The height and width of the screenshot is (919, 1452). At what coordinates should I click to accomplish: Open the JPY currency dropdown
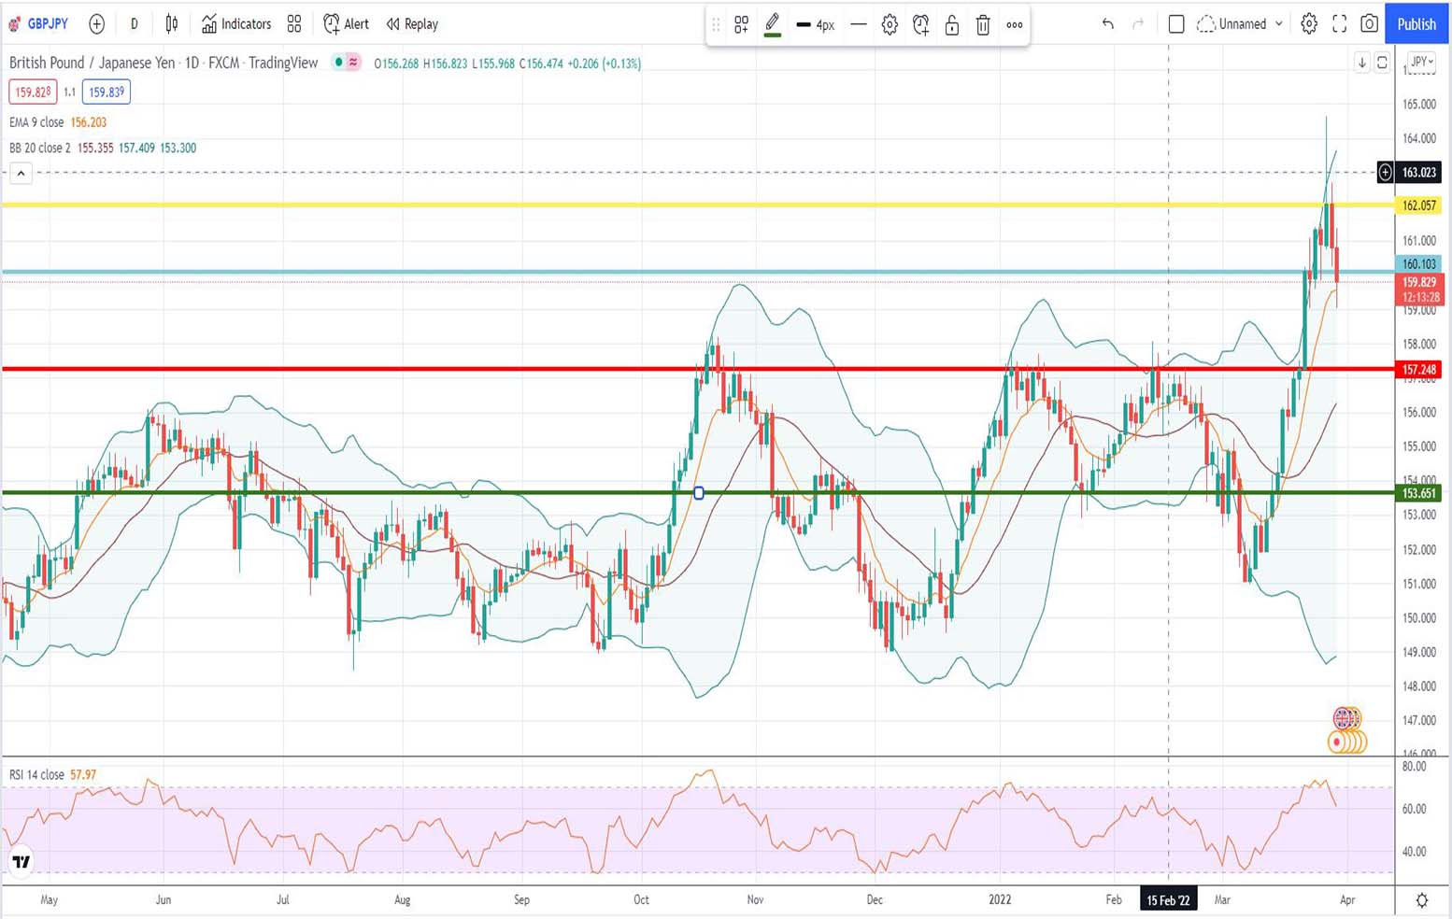1421,62
